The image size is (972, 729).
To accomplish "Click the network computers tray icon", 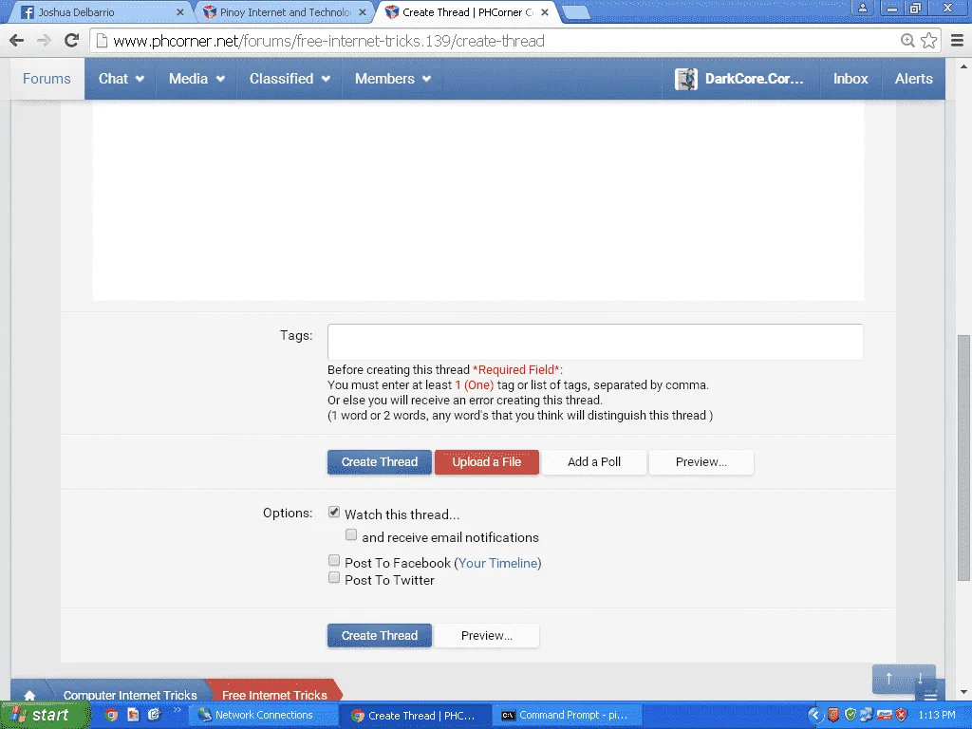I will 867,716.
